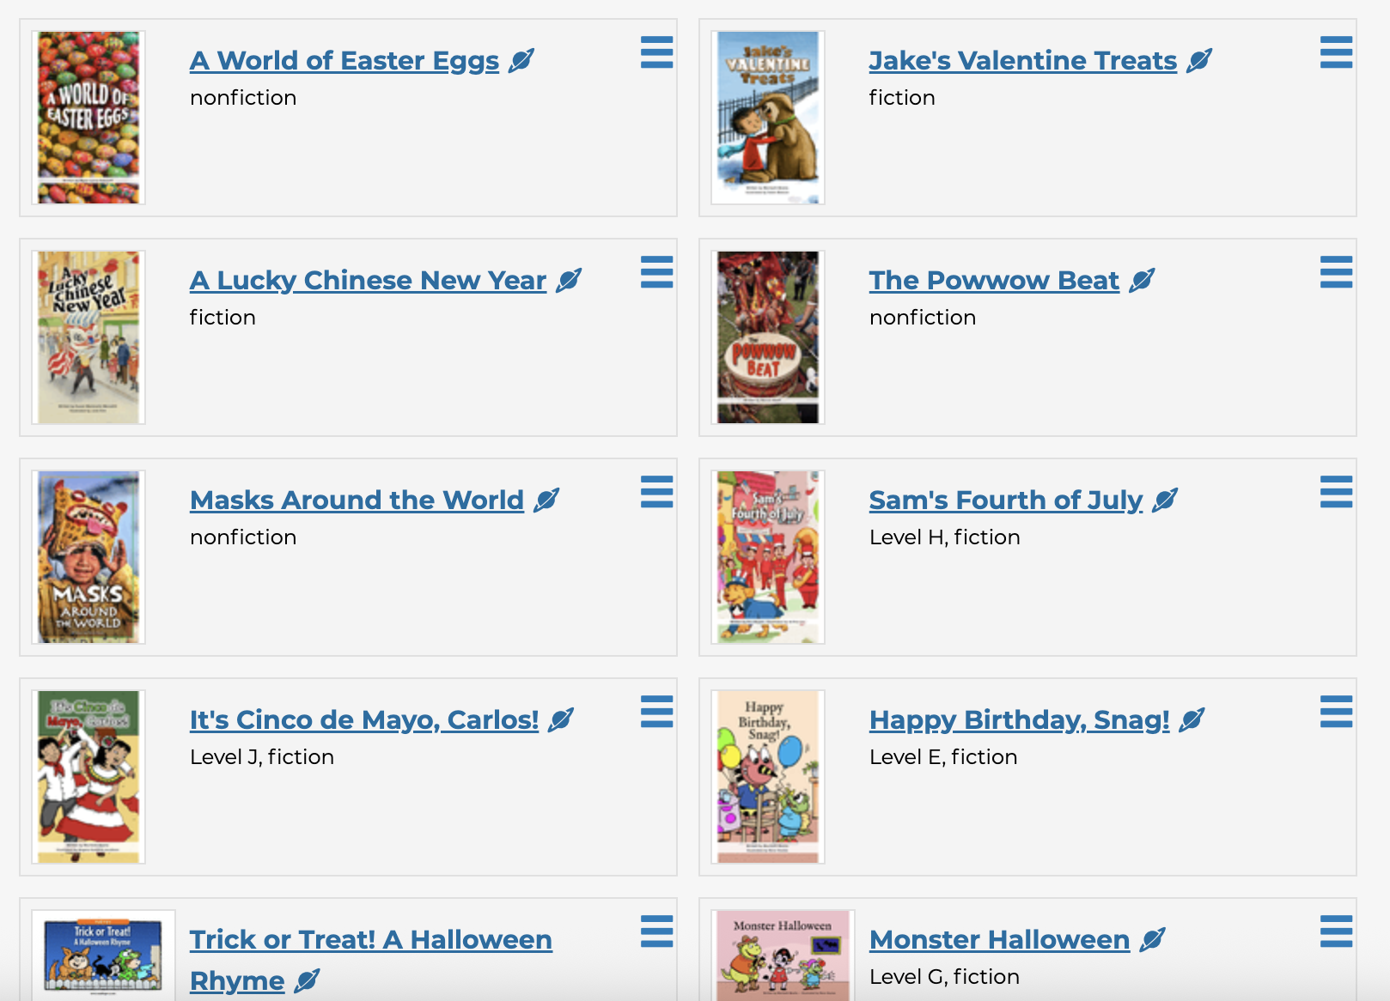
Task: Go to The Powwow Beat book link
Action: 994,281
